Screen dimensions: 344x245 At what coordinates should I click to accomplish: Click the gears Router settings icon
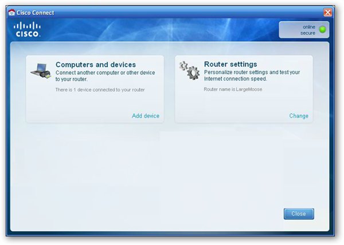pos(190,70)
